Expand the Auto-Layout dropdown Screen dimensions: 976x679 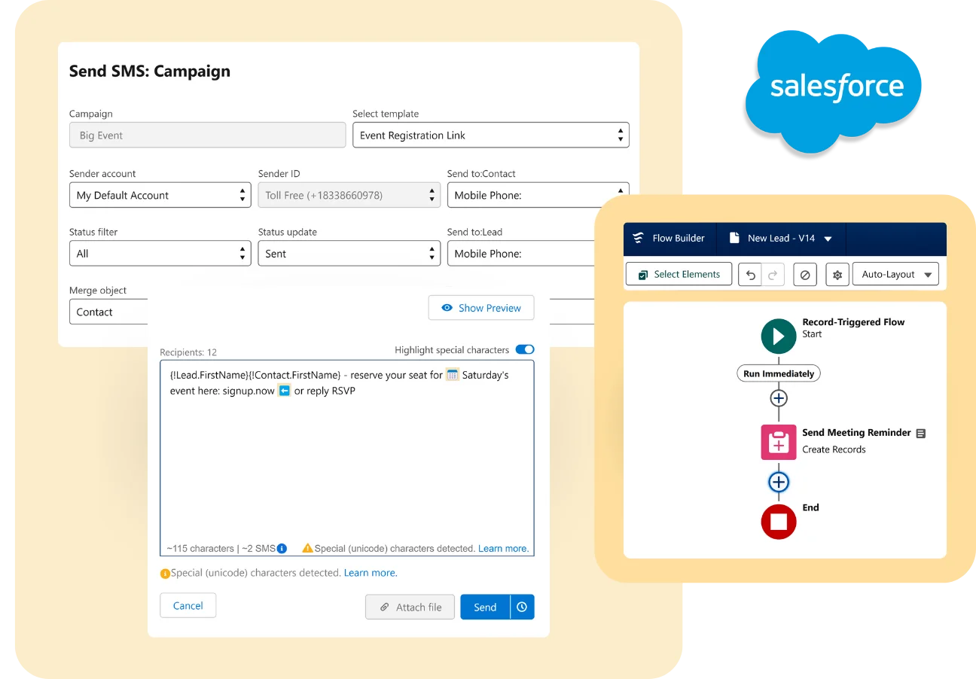click(x=895, y=274)
